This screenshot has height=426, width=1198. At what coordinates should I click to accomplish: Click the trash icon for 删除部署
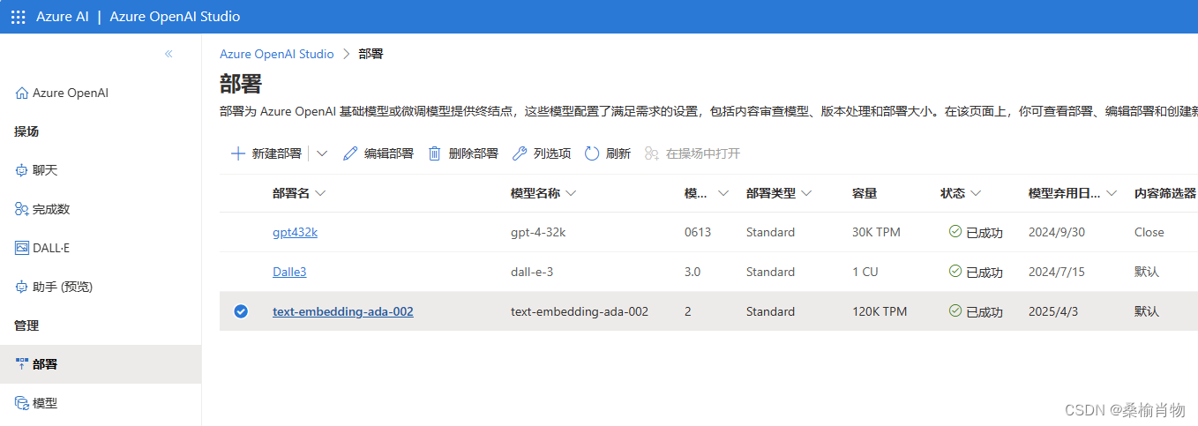click(x=435, y=153)
